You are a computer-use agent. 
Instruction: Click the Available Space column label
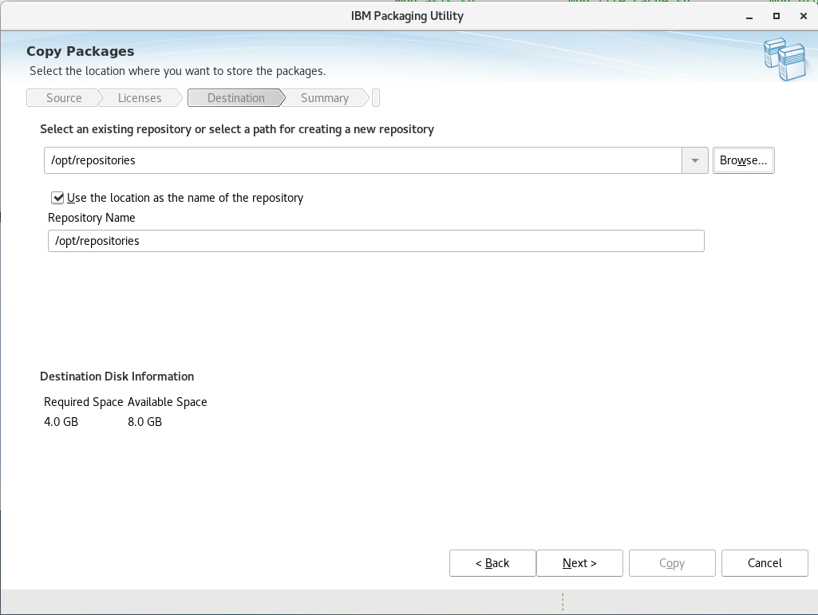click(168, 402)
